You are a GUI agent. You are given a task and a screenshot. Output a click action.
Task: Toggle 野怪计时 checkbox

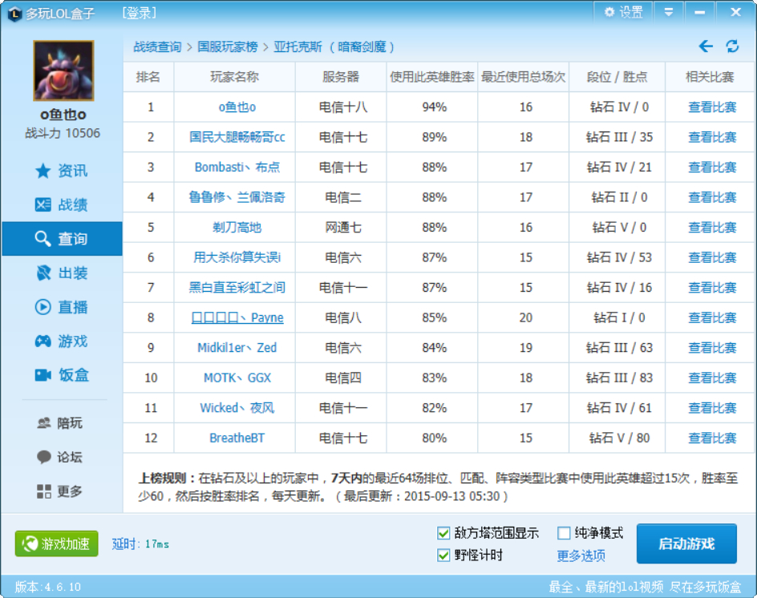[x=443, y=555]
